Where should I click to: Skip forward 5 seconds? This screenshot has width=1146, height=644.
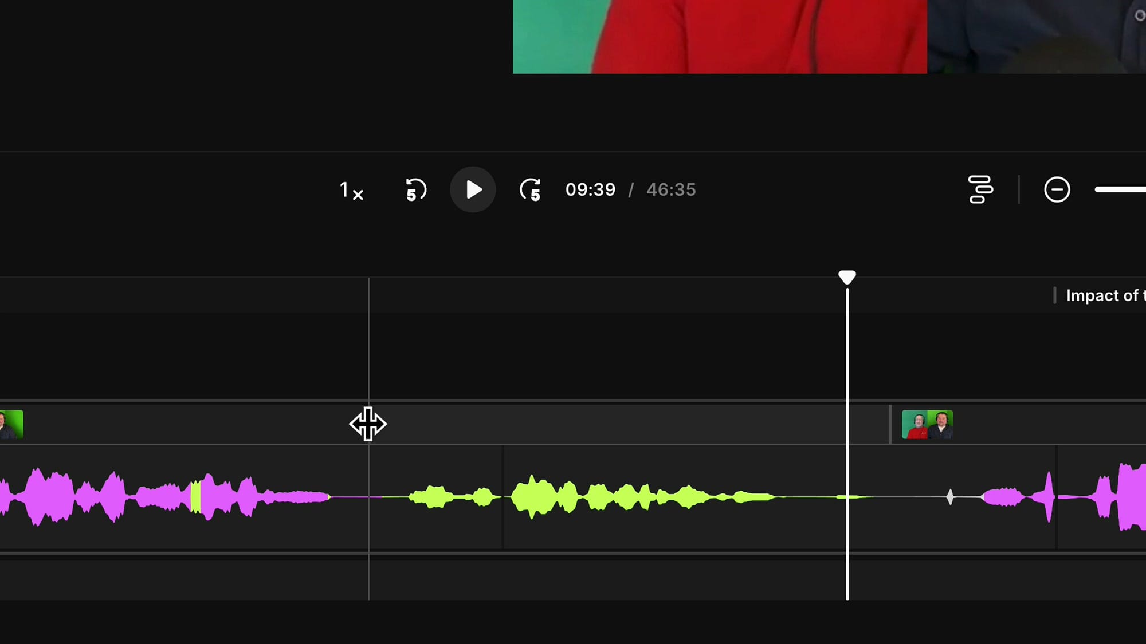tap(530, 190)
